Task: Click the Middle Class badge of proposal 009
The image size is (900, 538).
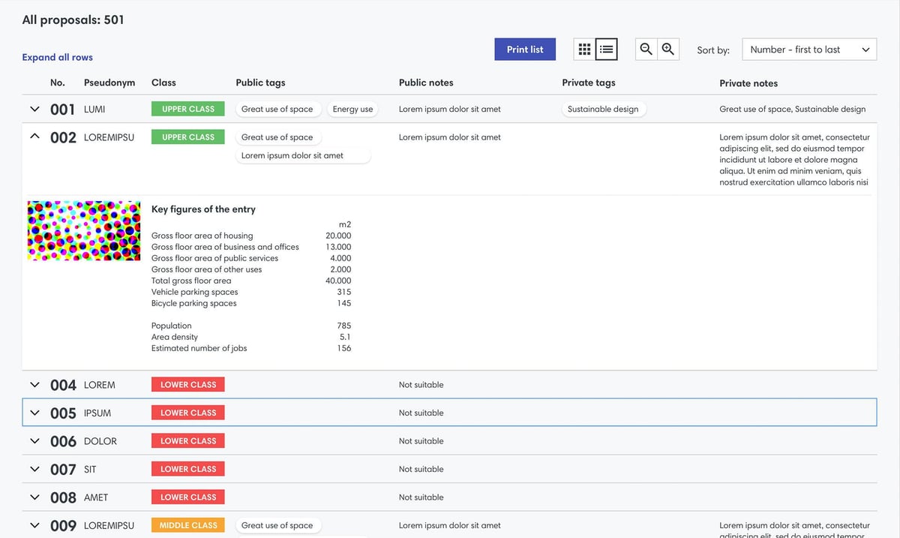Action: click(188, 525)
